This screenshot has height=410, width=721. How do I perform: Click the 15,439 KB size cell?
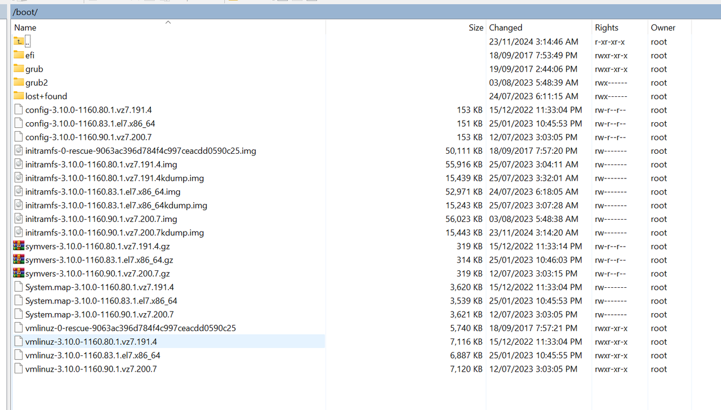[x=464, y=178]
